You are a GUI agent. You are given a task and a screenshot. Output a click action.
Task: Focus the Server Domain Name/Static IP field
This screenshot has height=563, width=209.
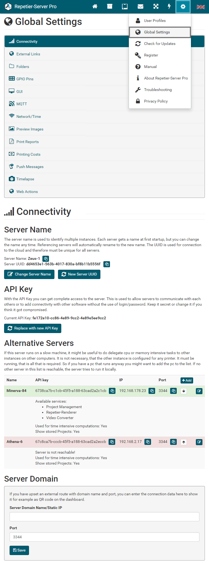(104, 517)
